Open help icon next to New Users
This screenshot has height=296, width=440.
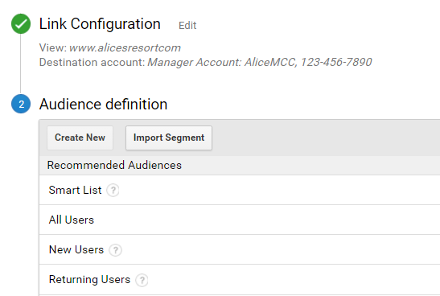(x=115, y=249)
